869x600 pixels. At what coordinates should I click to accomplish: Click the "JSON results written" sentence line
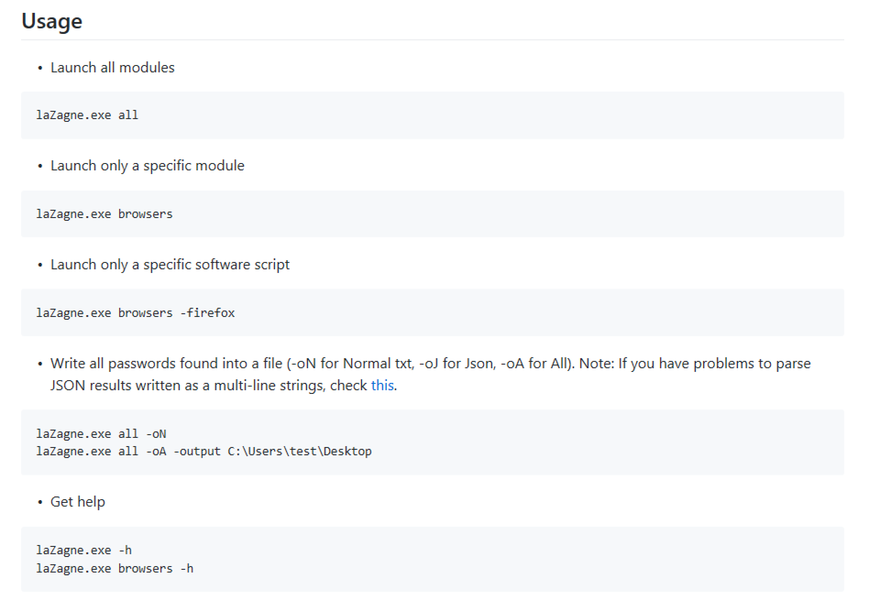[x=224, y=385]
